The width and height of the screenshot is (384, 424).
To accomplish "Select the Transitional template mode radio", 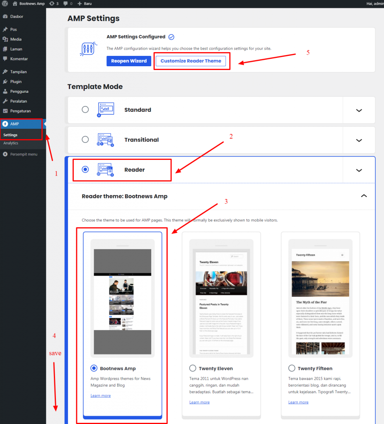I will click(85, 139).
